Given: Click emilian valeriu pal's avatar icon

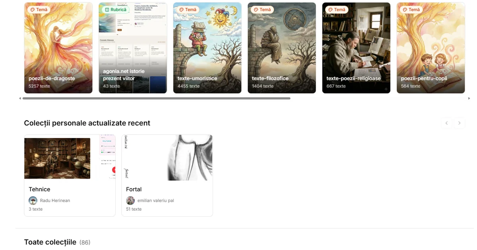Looking at the screenshot, I should pyautogui.click(x=130, y=200).
